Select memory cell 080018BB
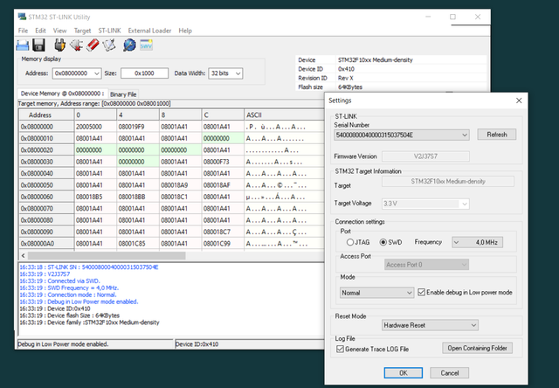 click(x=138, y=197)
